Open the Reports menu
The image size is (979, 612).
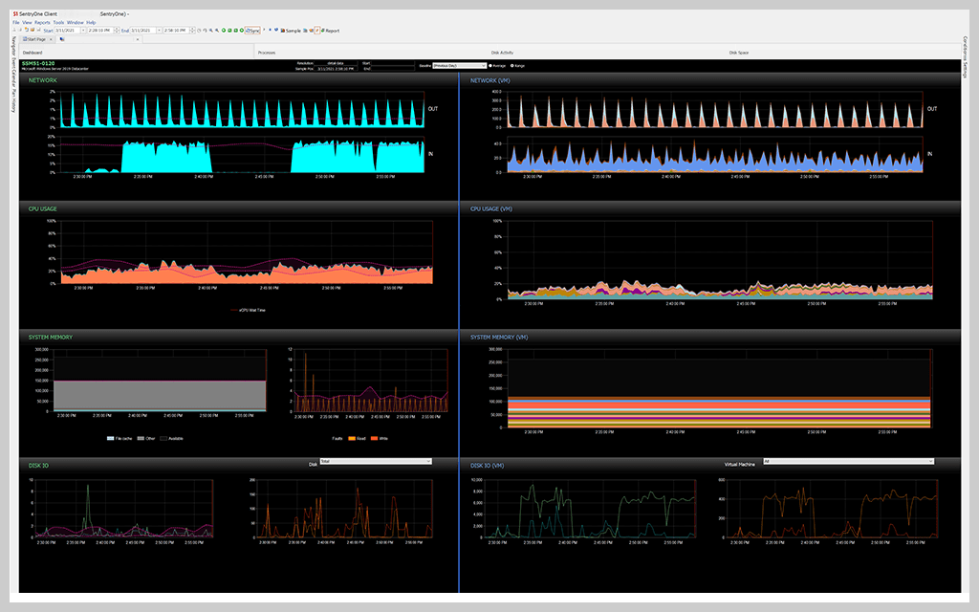tap(42, 21)
